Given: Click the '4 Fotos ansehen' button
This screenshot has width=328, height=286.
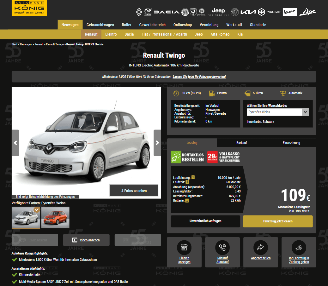Looking at the screenshot, I should pyautogui.click(x=134, y=191).
